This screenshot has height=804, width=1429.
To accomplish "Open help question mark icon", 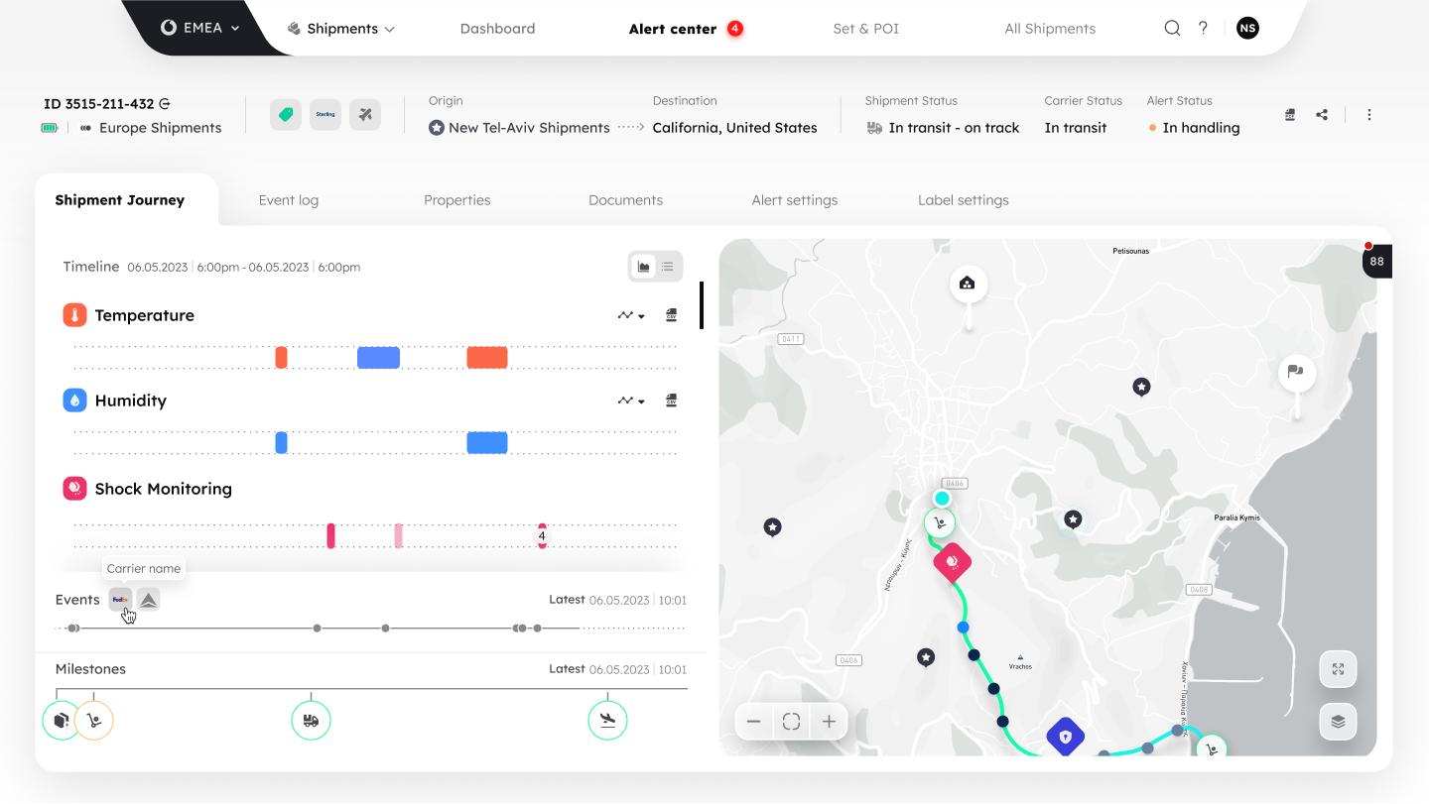I will (1203, 29).
